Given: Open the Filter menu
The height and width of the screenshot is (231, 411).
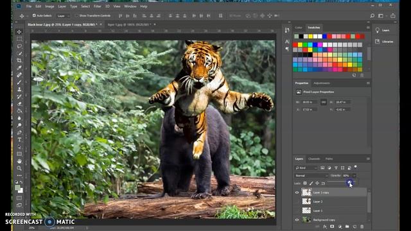Looking at the screenshot, I should tap(97, 6).
